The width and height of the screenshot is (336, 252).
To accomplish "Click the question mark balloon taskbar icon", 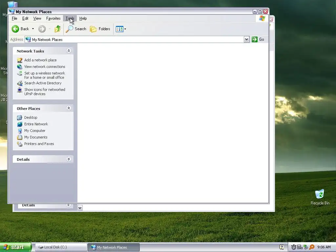I will 282,247.
